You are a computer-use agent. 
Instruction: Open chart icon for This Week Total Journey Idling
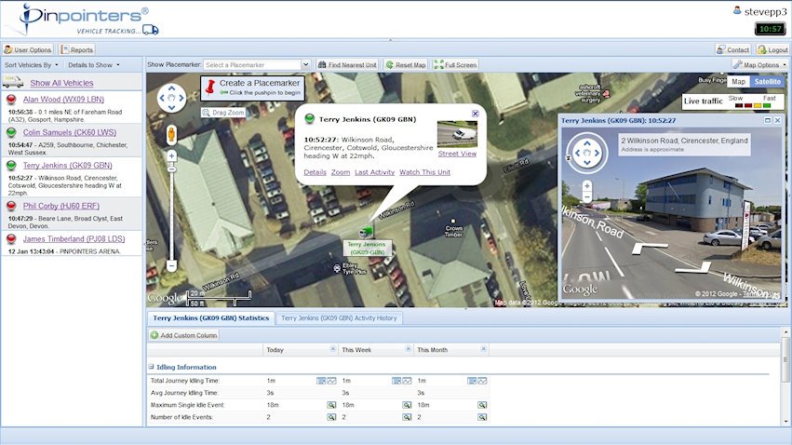(407, 381)
